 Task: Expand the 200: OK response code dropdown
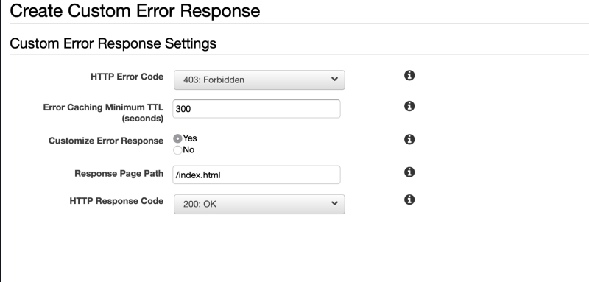(x=259, y=204)
